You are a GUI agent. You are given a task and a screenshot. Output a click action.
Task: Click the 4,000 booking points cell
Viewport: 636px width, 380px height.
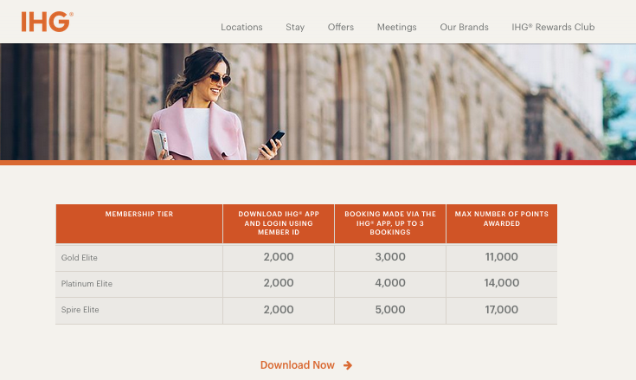[390, 283]
